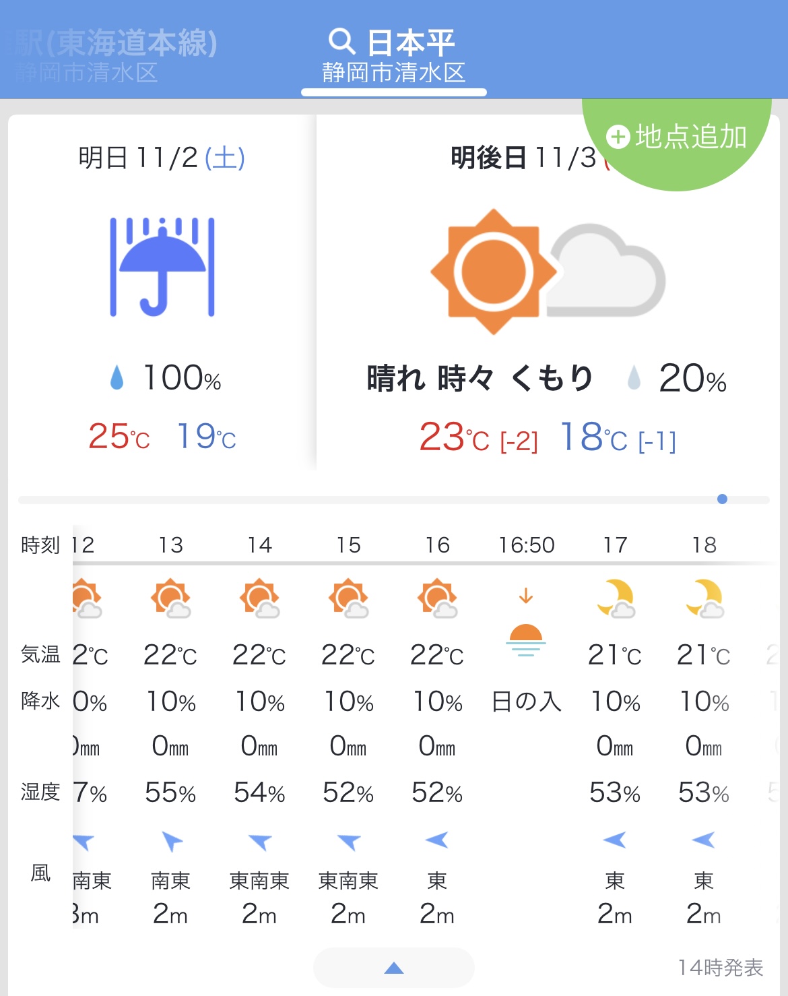This screenshot has height=996, width=788.
Task: Tap the wind arrow at 14 o'clock
Action: tap(259, 841)
